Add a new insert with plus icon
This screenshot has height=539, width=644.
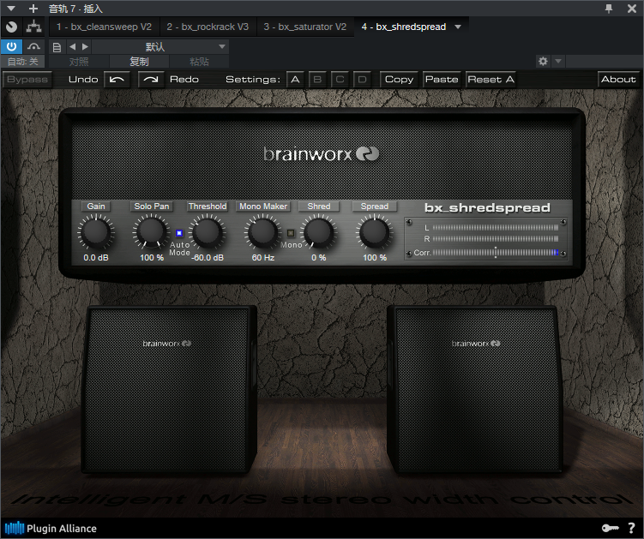click(x=33, y=9)
